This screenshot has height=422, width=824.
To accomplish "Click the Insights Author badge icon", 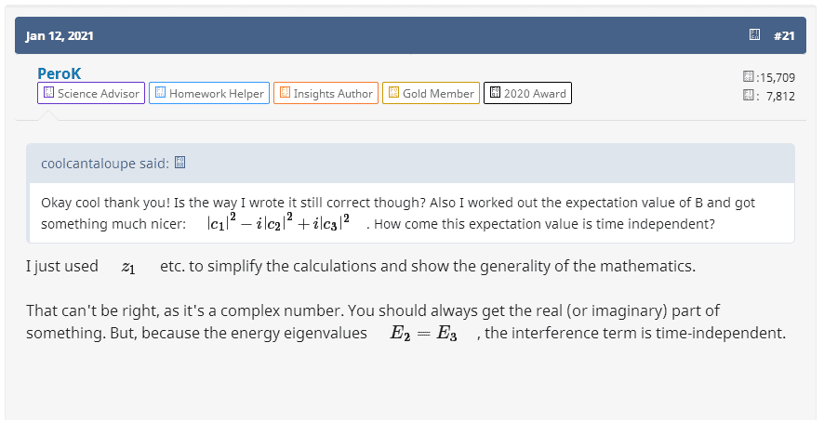I will (284, 93).
